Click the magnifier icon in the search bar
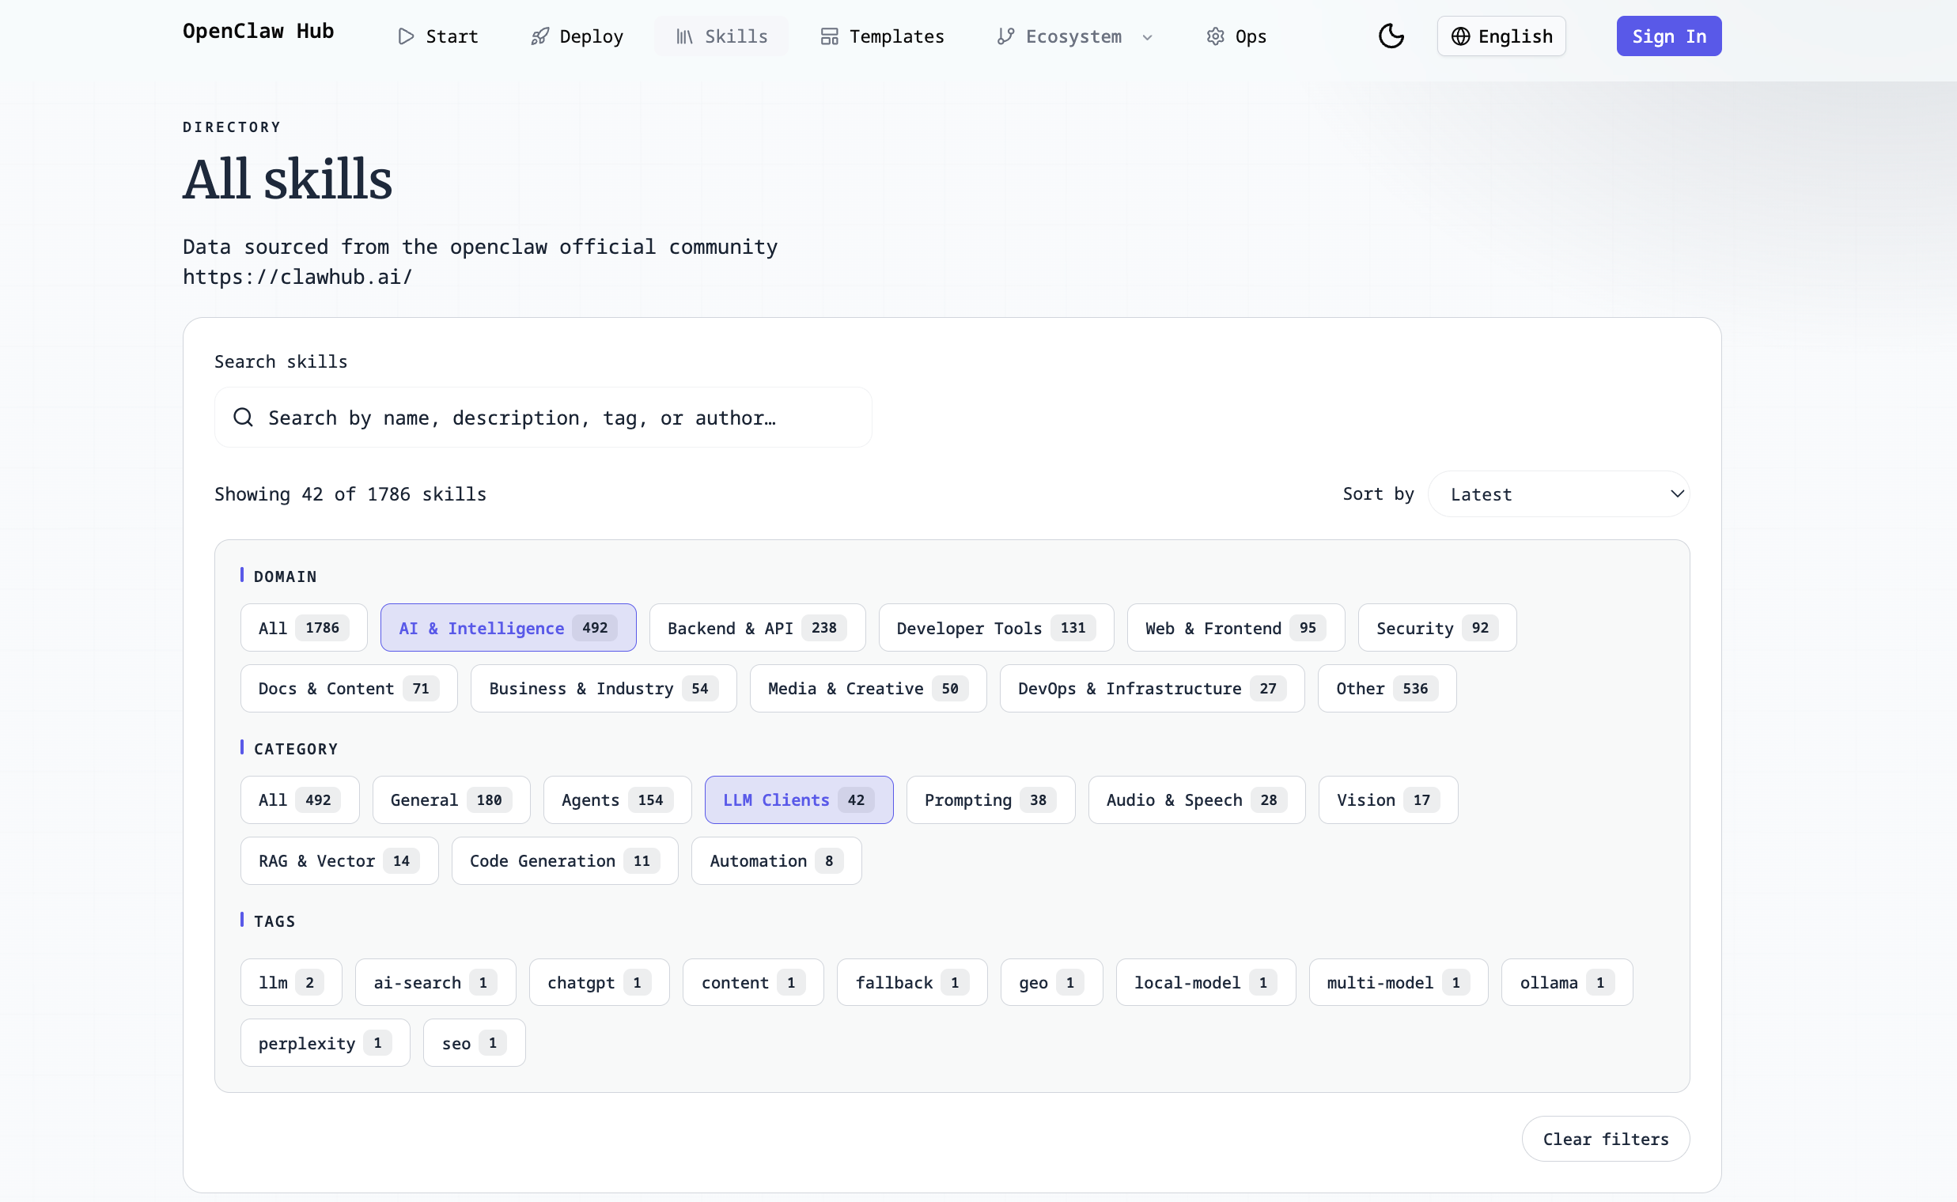1957x1202 pixels. (244, 417)
